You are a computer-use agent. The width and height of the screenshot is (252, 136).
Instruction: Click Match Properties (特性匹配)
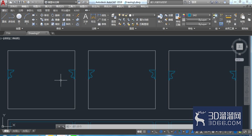click(178, 20)
